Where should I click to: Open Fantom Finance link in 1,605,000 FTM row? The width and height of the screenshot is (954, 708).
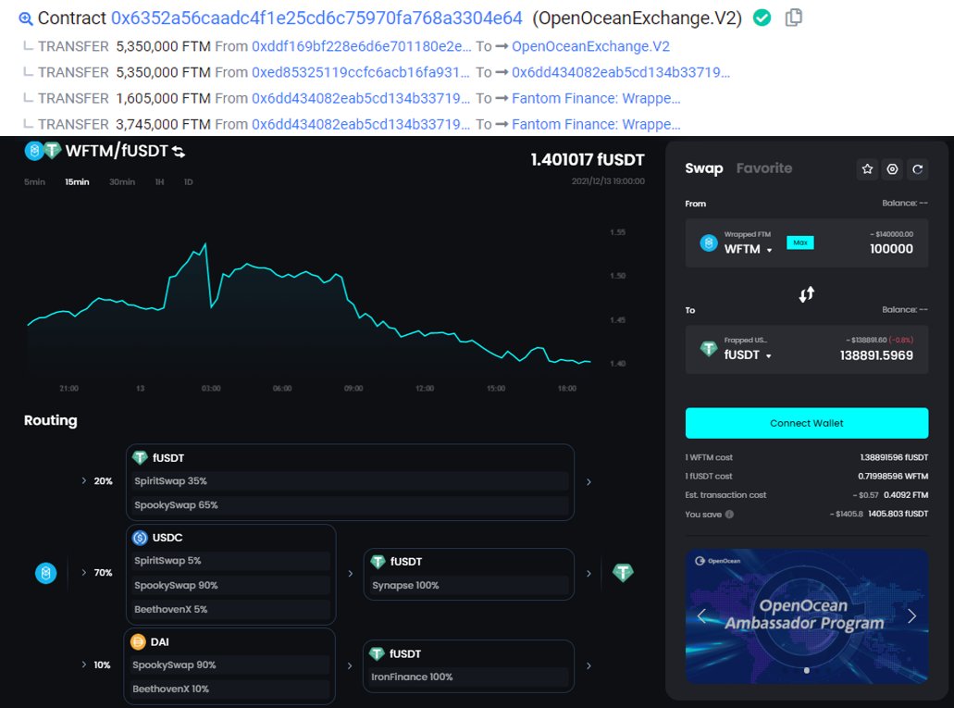tap(596, 99)
